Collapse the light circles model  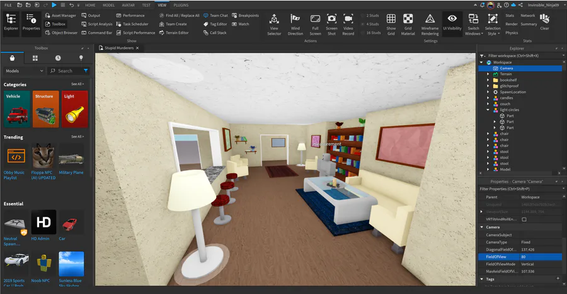[x=488, y=110]
